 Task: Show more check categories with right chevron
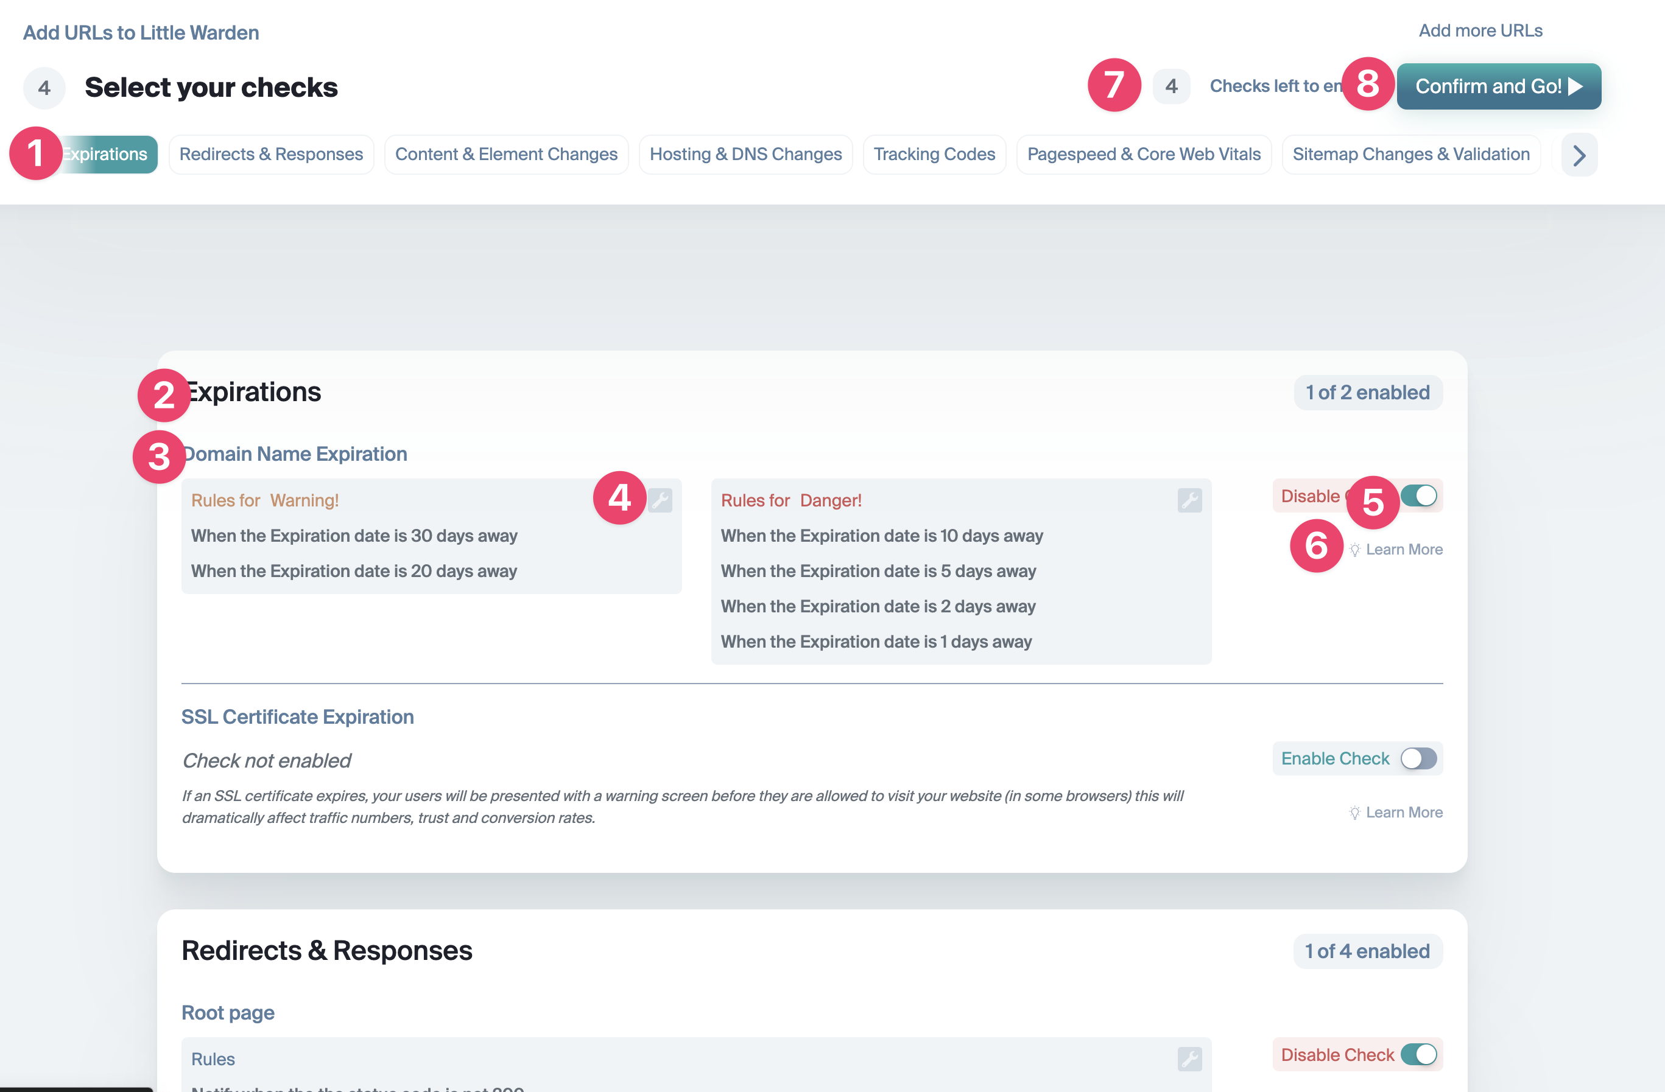pyautogui.click(x=1579, y=155)
